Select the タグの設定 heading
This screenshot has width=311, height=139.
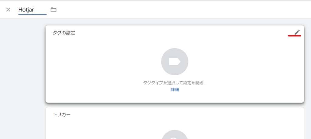[x=64, y=33]
